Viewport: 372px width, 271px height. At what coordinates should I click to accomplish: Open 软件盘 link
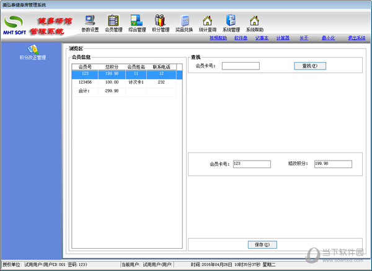click(241, 38)
